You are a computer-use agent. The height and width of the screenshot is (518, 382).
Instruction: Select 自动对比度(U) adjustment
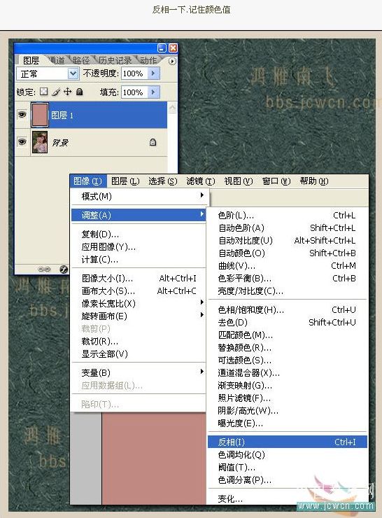coord(288,241)
